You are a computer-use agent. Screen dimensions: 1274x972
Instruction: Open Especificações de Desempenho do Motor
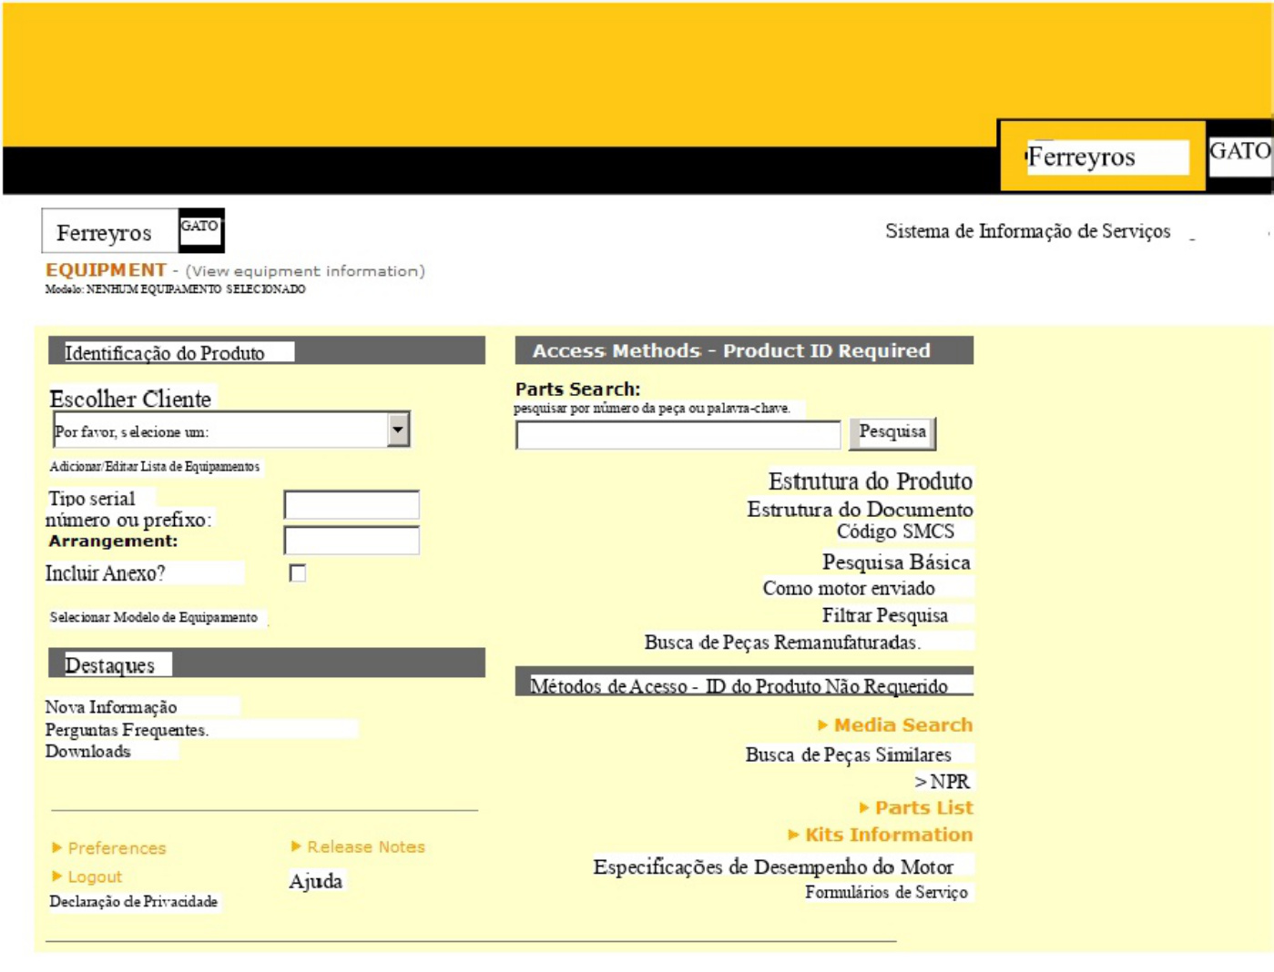[773, 867]
